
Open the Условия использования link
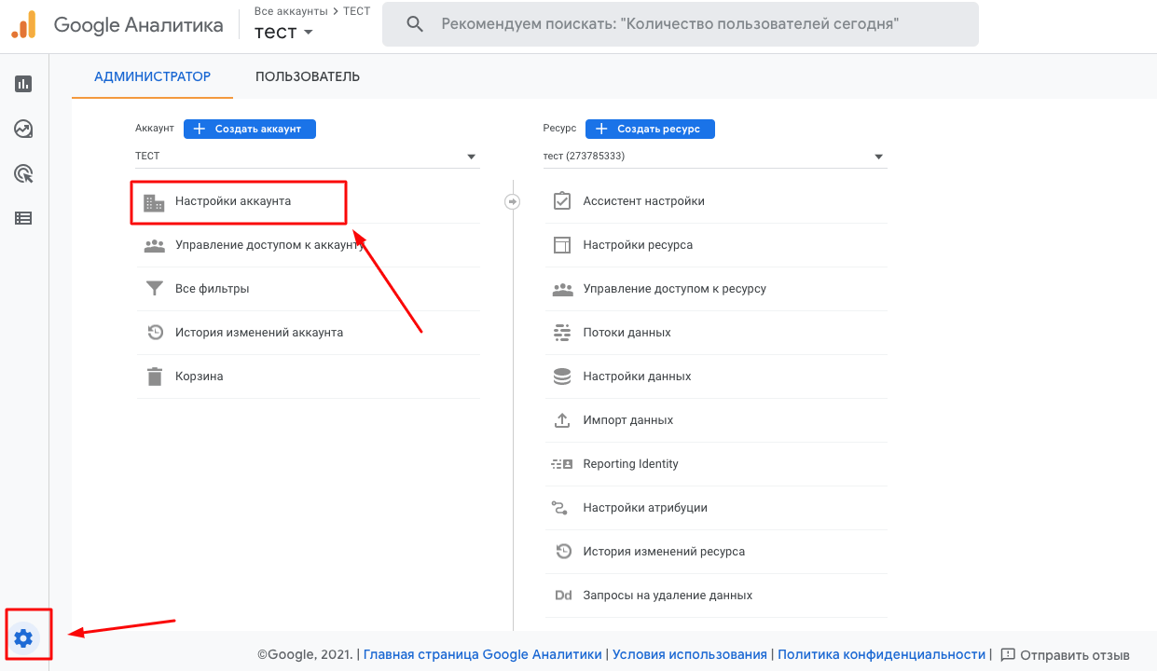690,655
